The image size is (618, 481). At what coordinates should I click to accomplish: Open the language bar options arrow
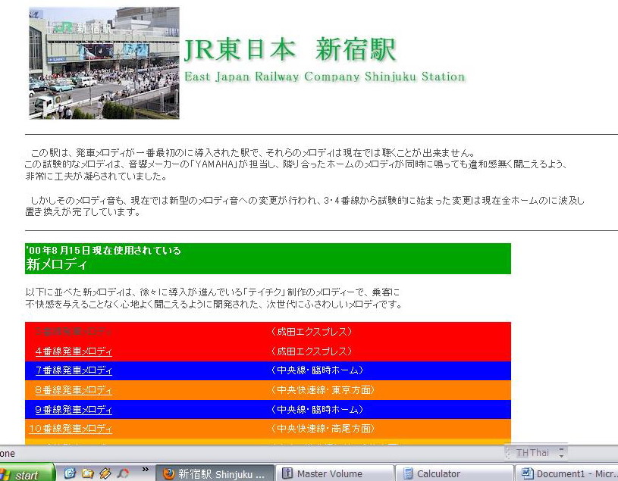click(561, 453)
